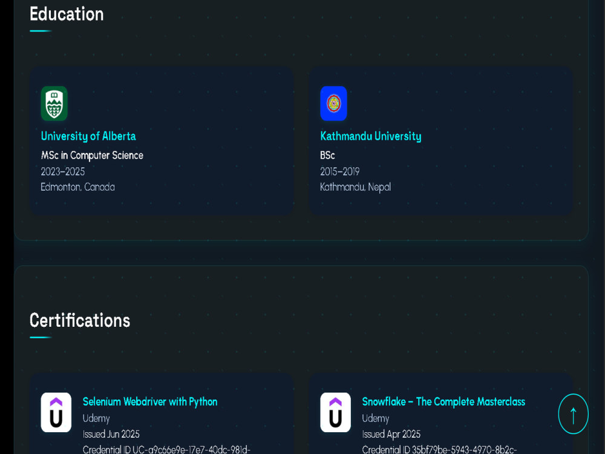Click the Credential ID 35bf79be text
Image resolution: width=605 pixels, height=454 pixels.
coord(439,449)
